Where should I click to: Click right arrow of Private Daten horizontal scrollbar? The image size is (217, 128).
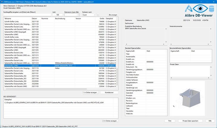(x=209, y=78)
